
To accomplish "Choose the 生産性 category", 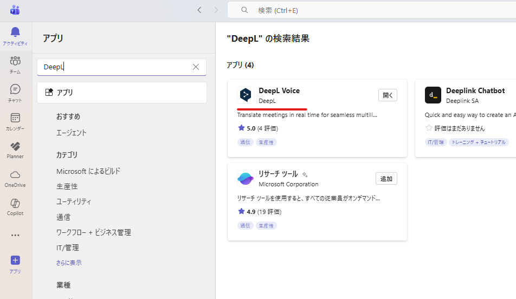I will pyautogui.click(x=67, y=186).
